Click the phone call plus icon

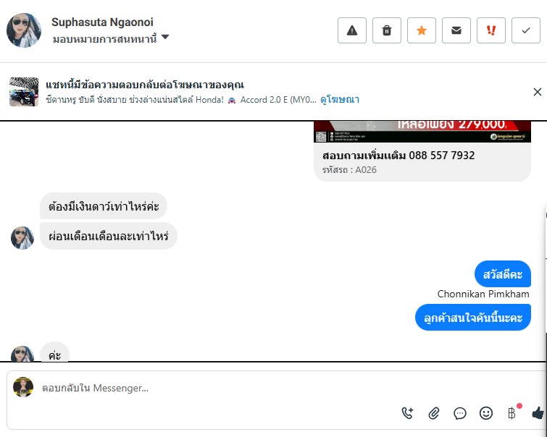point(407,413)
